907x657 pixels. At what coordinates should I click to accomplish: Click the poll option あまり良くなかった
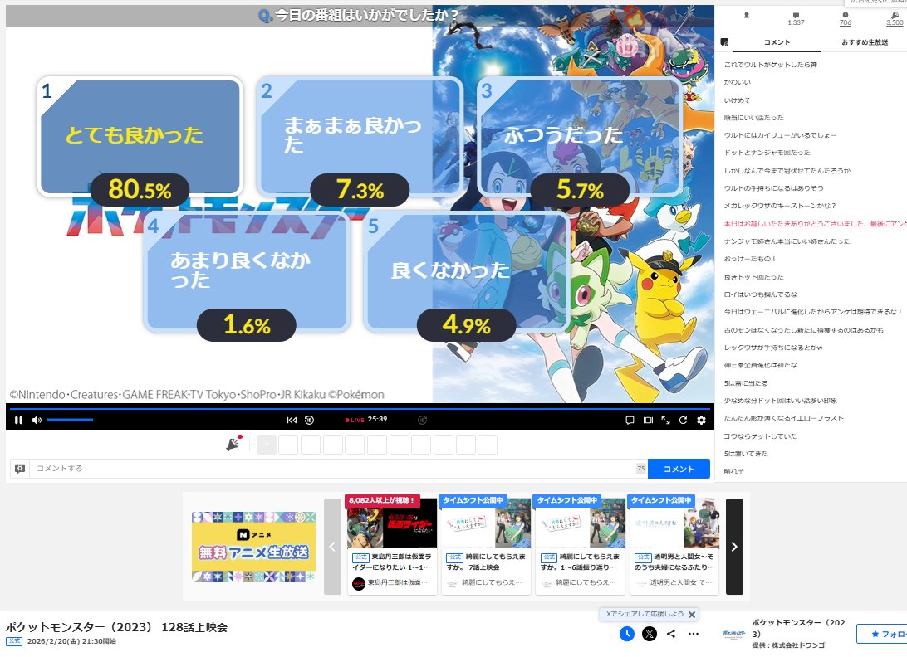coord(247,271)
